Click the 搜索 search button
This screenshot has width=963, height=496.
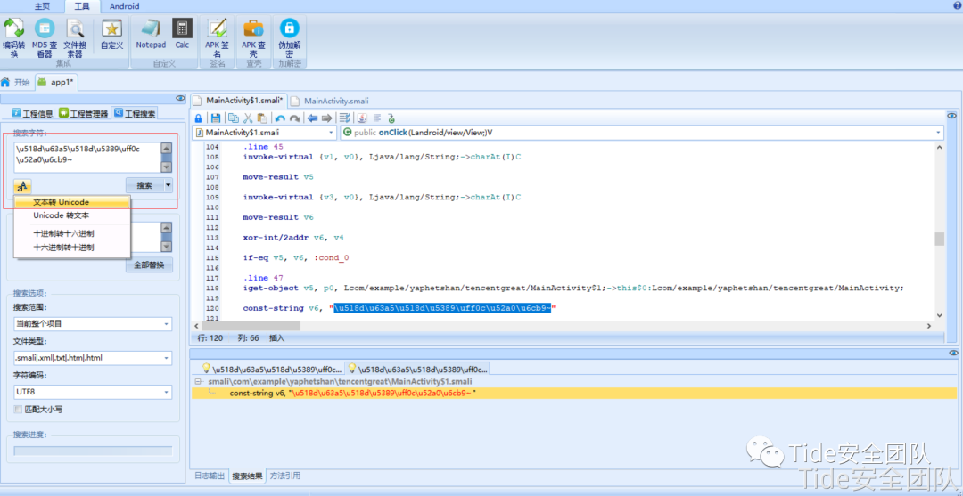(145, 185)
